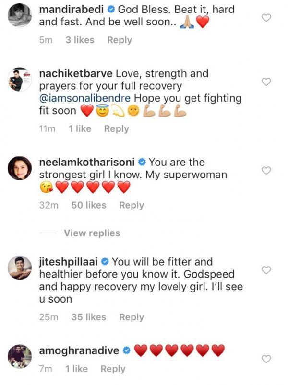Tap heart icon beside amoghranadive's comment
The image size is (288, 385).
(267, 359)
